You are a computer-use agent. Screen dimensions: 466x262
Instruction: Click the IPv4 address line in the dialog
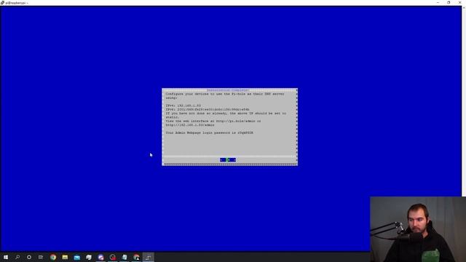pyautogui.click(x=183, y=106)
